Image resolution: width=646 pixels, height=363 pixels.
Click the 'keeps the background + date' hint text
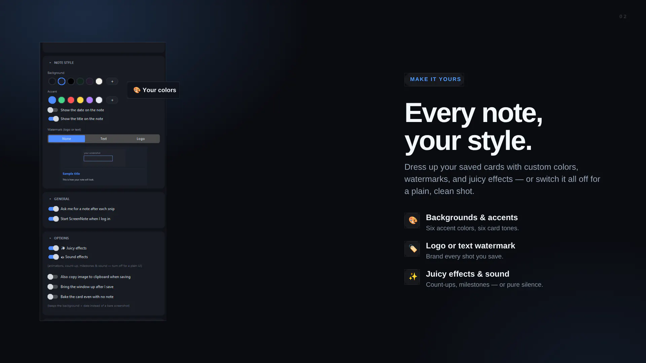click(88, 306)
